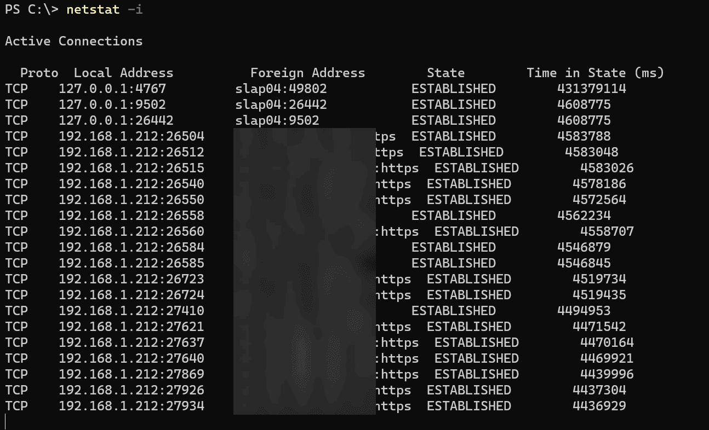Click time value 4494953
709x430 pixels.
coord(584,311)
